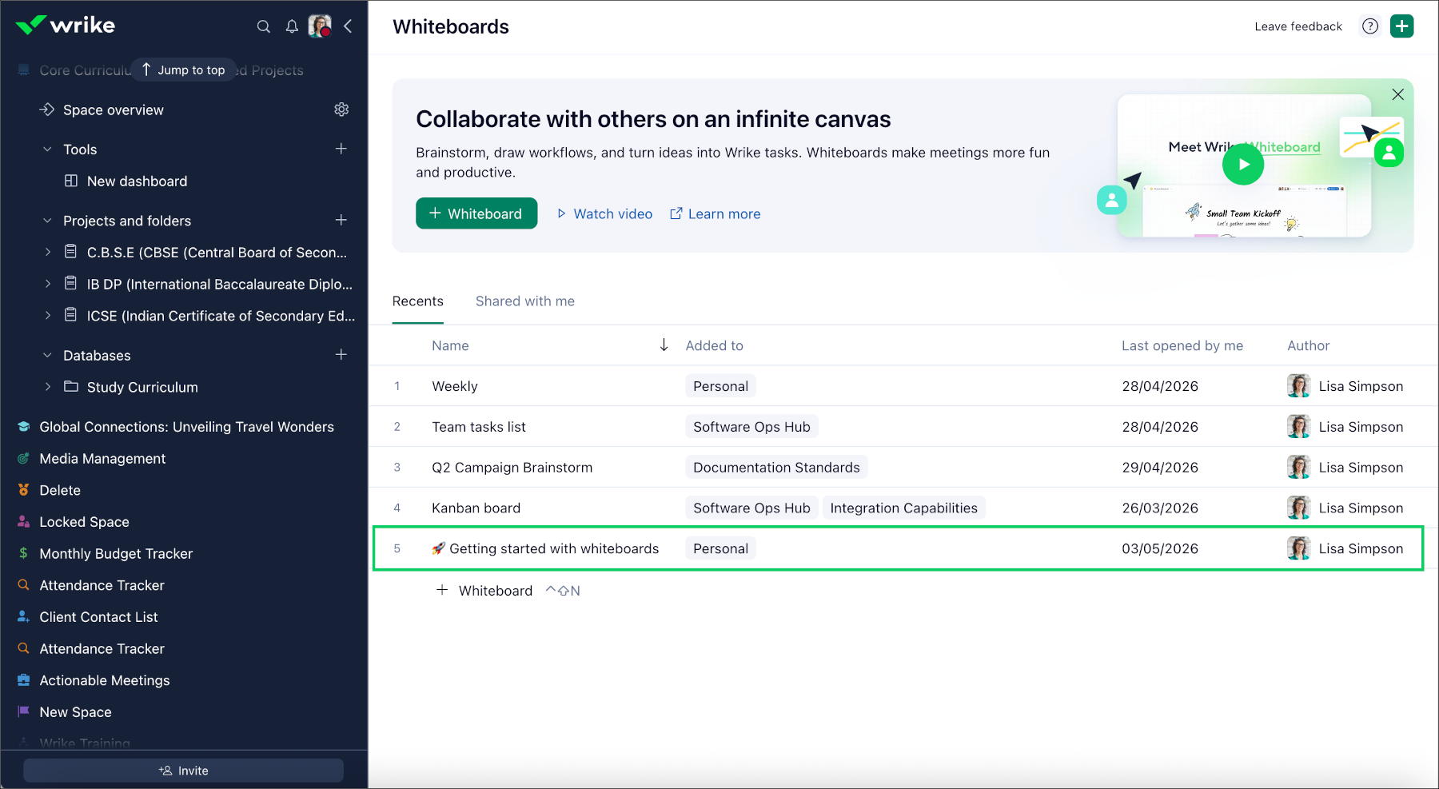Screen dimensions: 1439x789
Task: Open first Attendance Tracker above Client Contact List
Action: [x=102, y=585]
